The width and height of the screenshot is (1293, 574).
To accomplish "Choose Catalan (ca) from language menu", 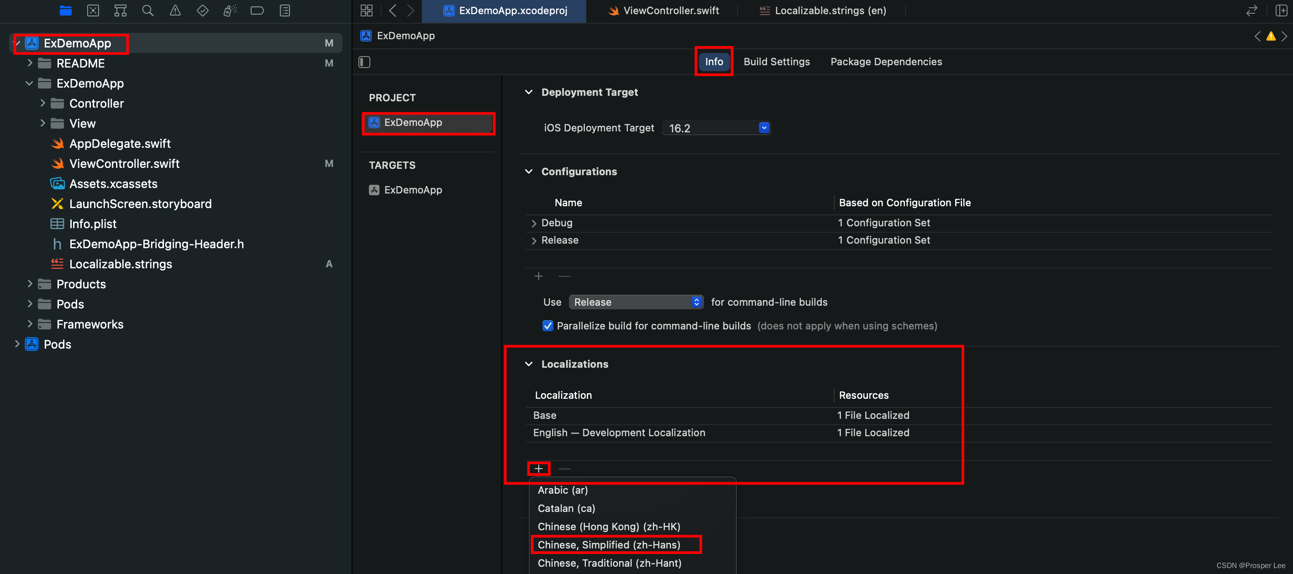I will [x=632, y=508].
